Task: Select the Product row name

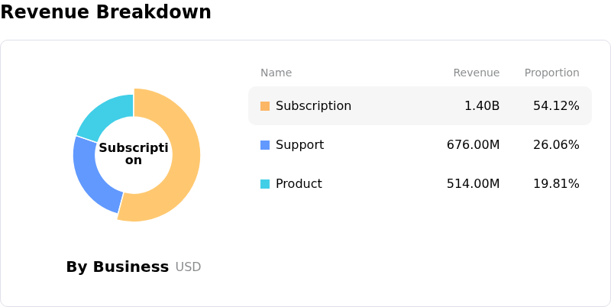Action: [299, 184]
